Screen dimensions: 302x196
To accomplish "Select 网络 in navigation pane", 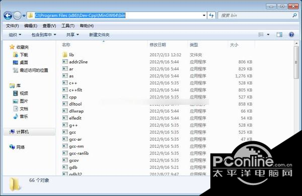I will point(17,147).
